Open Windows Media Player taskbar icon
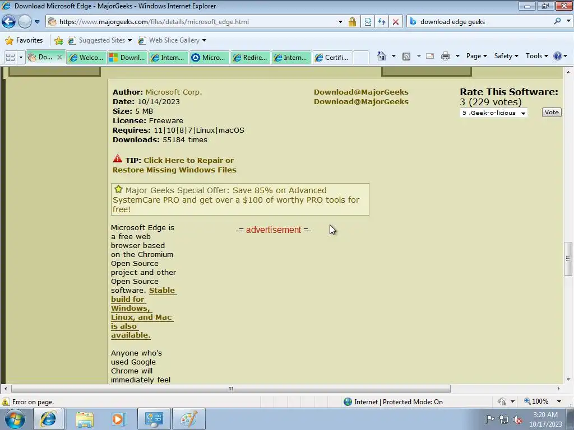Screen dimensions: 574x430 pos(118,419)
